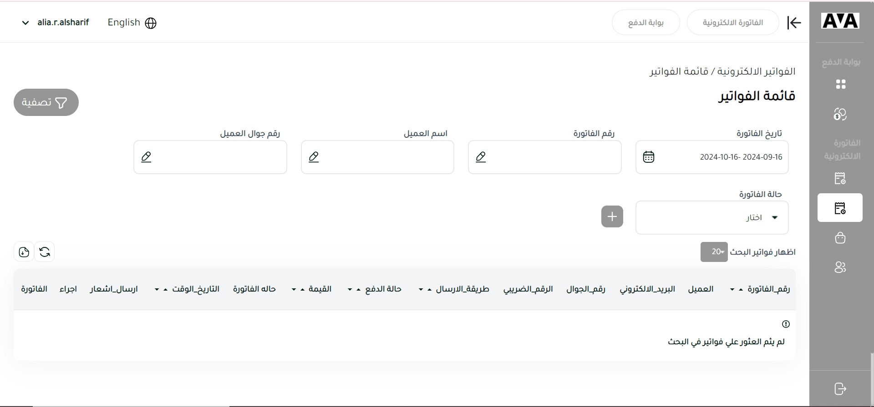Click the قائمة الفواتير page heading
Image resolution: width=874 pixels, height=407 pixels.
(757, 96)
